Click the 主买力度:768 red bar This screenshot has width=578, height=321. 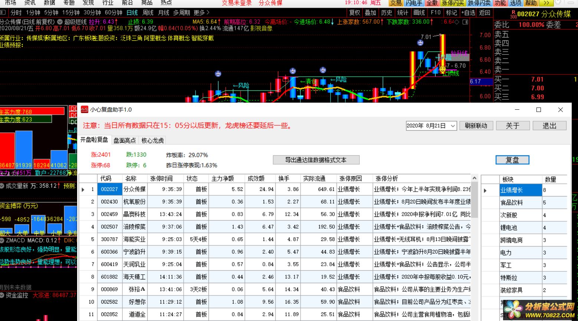pyautogui.click(x=32, y=111)
